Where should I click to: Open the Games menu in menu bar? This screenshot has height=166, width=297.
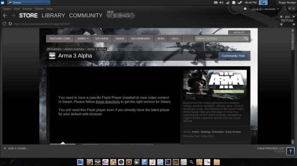point(39,9)
